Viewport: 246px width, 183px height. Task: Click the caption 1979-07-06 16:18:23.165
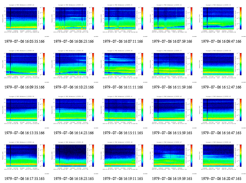coord(73,179)
